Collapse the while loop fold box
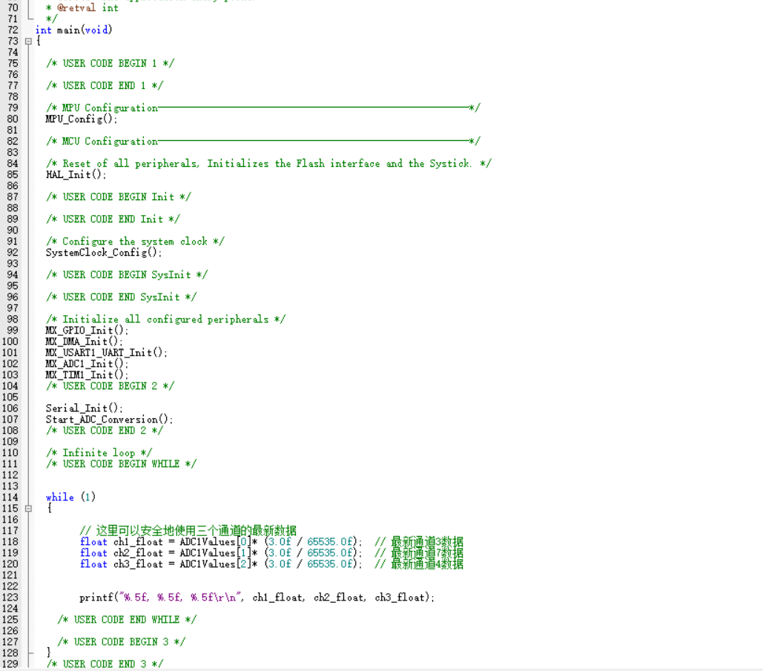 coord(27,509)
